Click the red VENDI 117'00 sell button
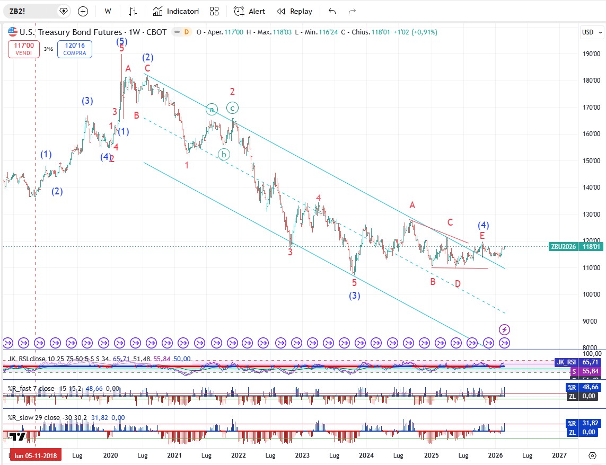The width and height of the screenshot is (606, 465). (x=23, y=50)
